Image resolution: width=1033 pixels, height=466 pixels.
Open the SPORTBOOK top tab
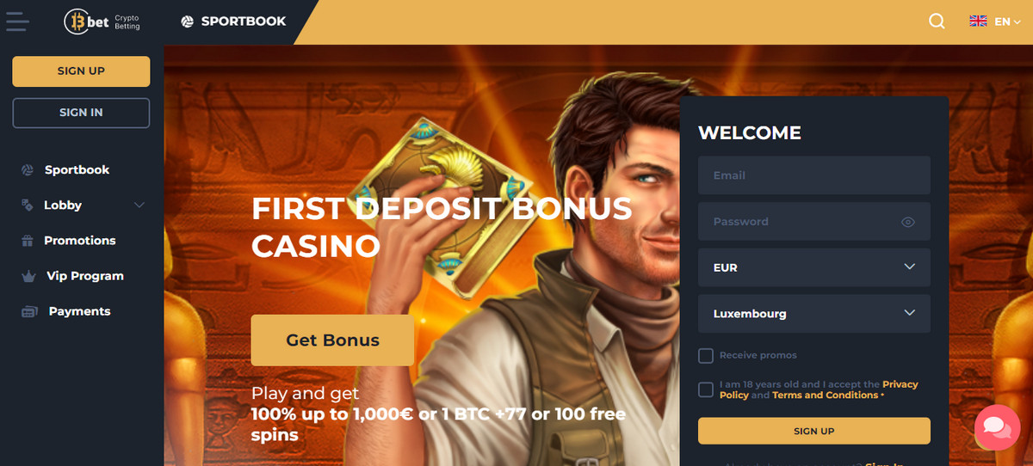(233, 21)
